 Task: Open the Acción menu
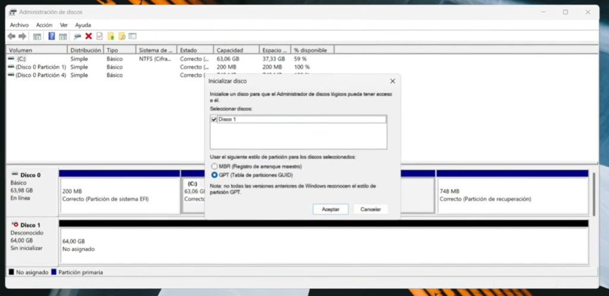pyautogui.click(x=44, y=25)
